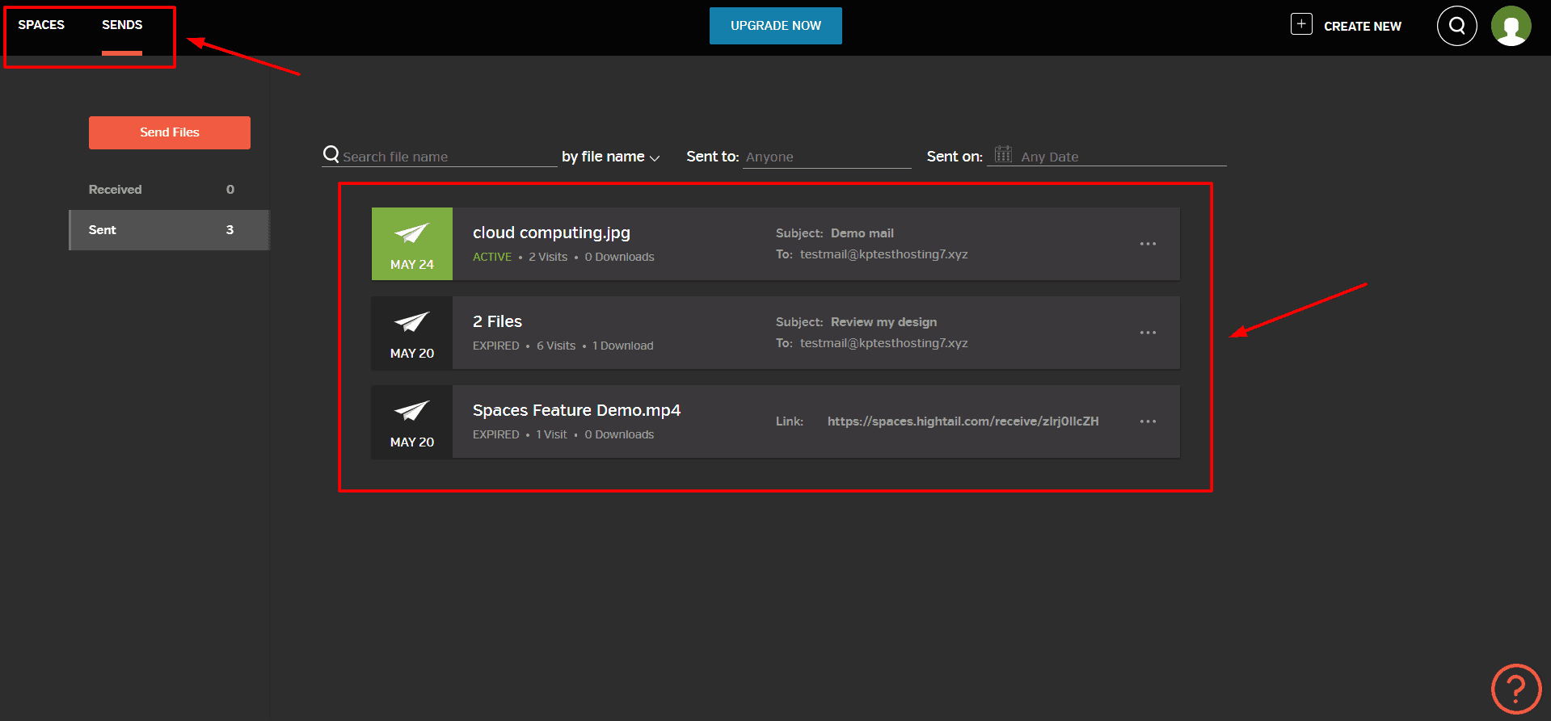Image resolution: width=1551 pixels, height=721 pixels.
Task: Click the plus icon beside Create New
Action: [1301, 24]
